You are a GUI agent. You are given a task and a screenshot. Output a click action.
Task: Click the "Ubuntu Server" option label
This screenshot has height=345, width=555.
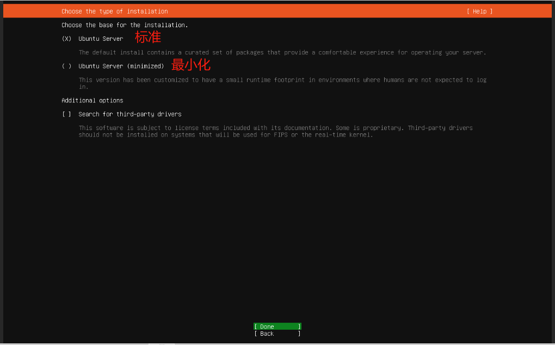pos(101,39)
